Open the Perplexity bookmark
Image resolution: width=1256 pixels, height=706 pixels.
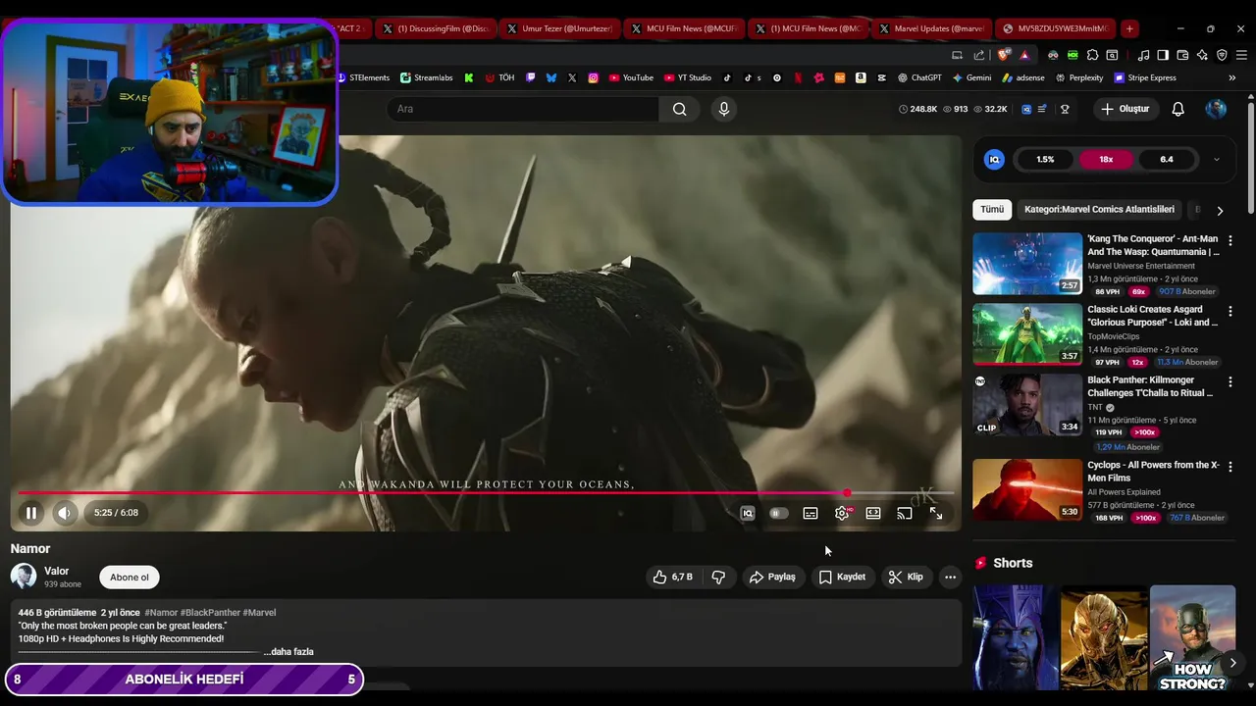[1079, 77]
